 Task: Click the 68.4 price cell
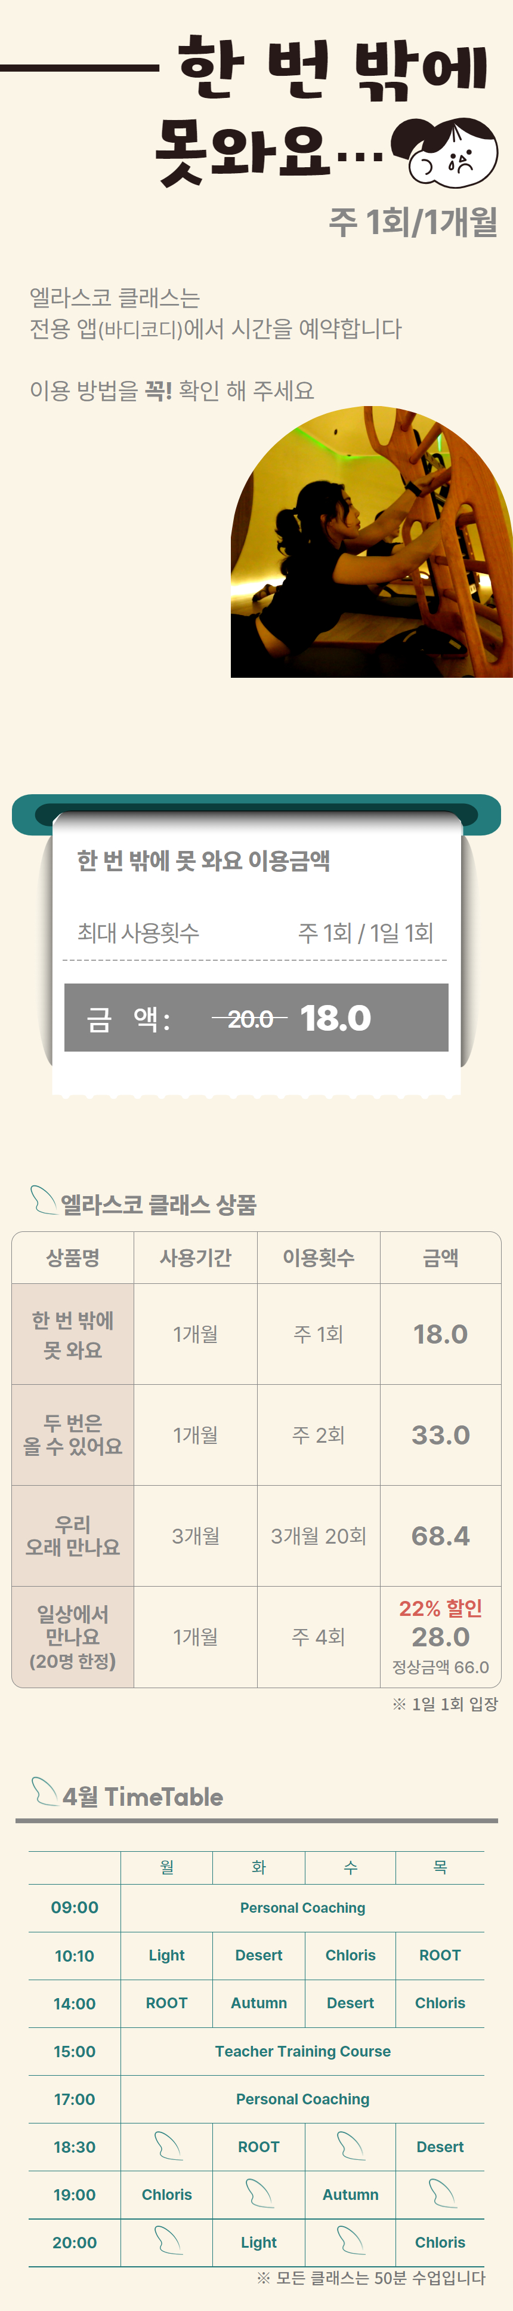coord(440,1536)
